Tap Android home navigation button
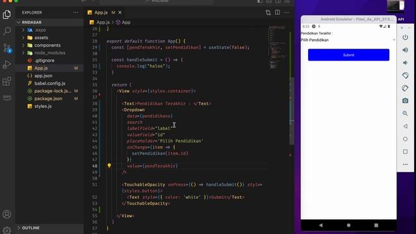 348,226
